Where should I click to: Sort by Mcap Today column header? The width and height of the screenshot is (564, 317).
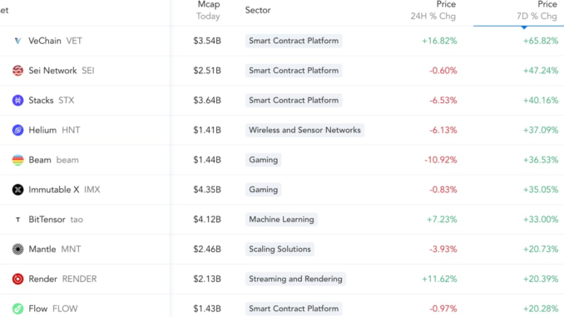point(208,10)
